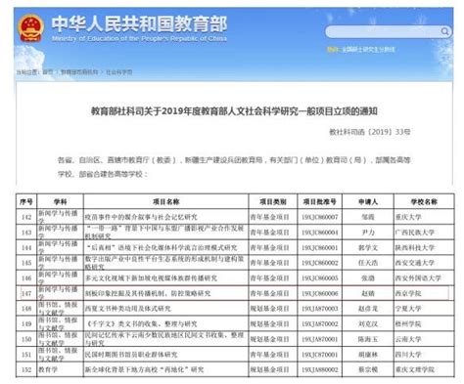
Task: Select approval number 19XJA880002
Action: coord(319,369)
